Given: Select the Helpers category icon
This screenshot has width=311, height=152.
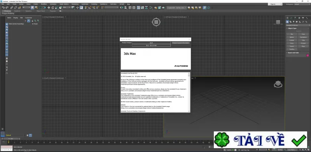Looking at the screenshot, I should [300, 22].
